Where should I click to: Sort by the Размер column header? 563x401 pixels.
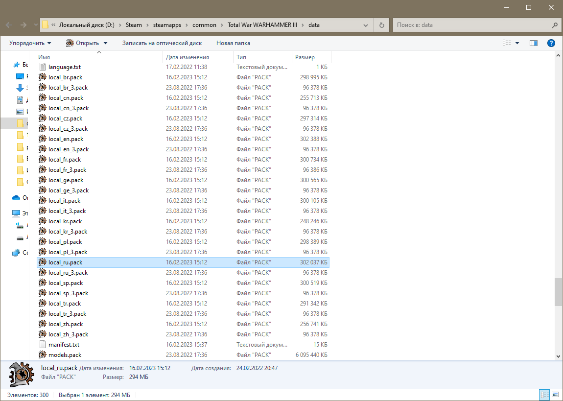pyautogui.click(x=311, y=57)
